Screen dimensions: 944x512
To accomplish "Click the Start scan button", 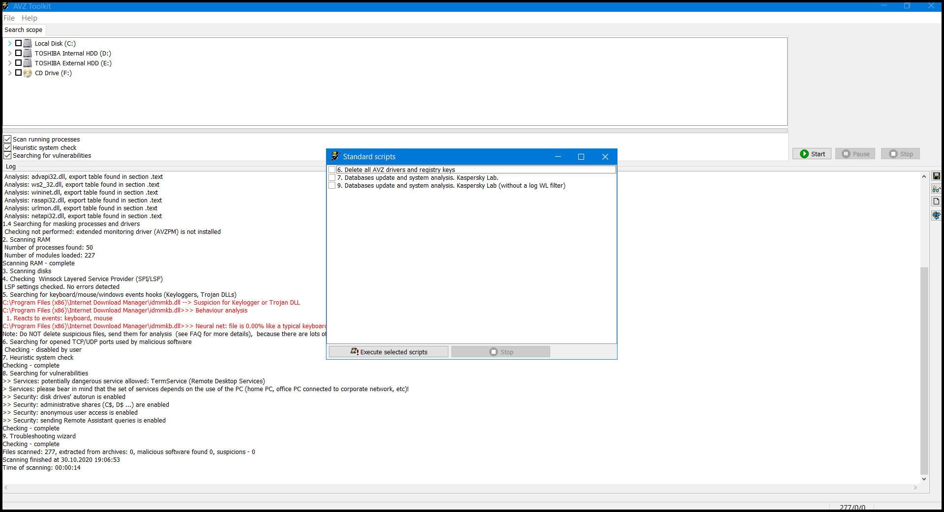I will coord(812,154).
